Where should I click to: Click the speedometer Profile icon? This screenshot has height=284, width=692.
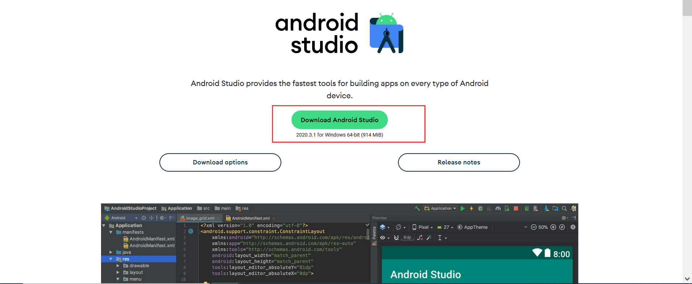[498, 208]
